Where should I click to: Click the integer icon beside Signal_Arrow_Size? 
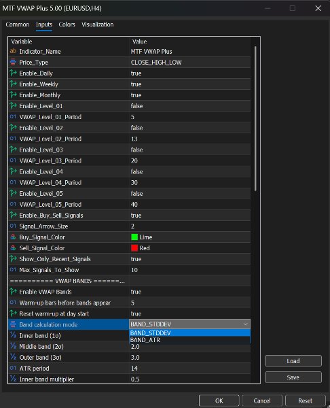tap(13, 226)
